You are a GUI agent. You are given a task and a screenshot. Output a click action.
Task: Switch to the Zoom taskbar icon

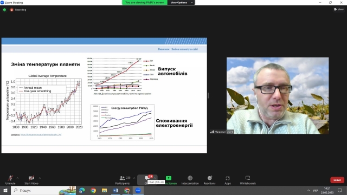tap(138, 190)
